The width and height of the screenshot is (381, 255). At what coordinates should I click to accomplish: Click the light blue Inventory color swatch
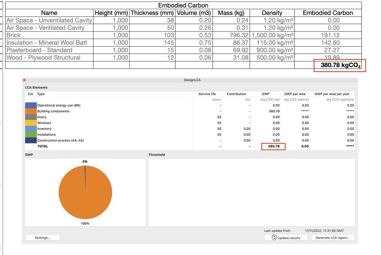coord(31,129)
